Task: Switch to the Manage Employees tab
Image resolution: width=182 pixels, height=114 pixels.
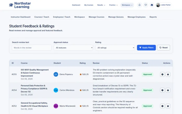Action: pos(136,17)
